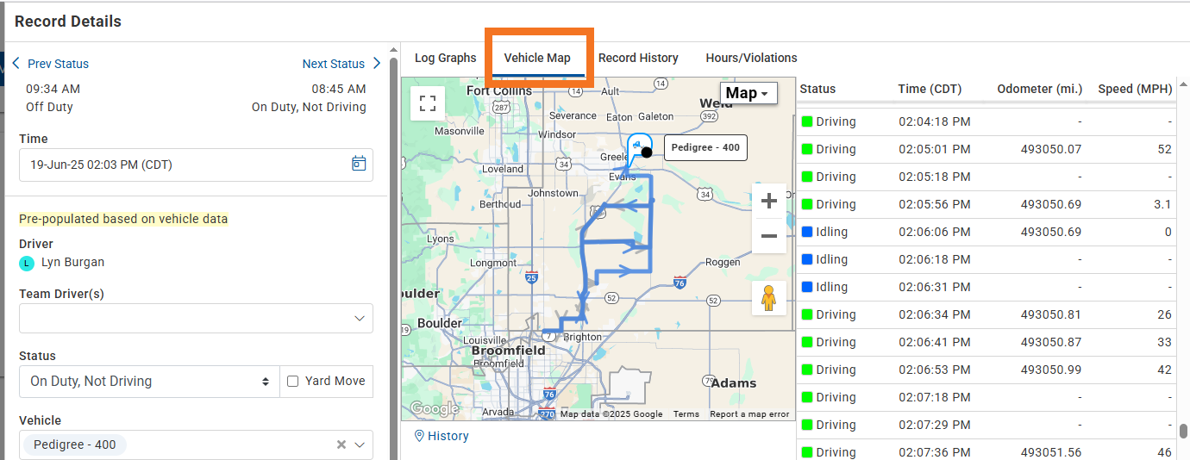Click the Pre-populated based on vehicle data note

tap(123, 219)
